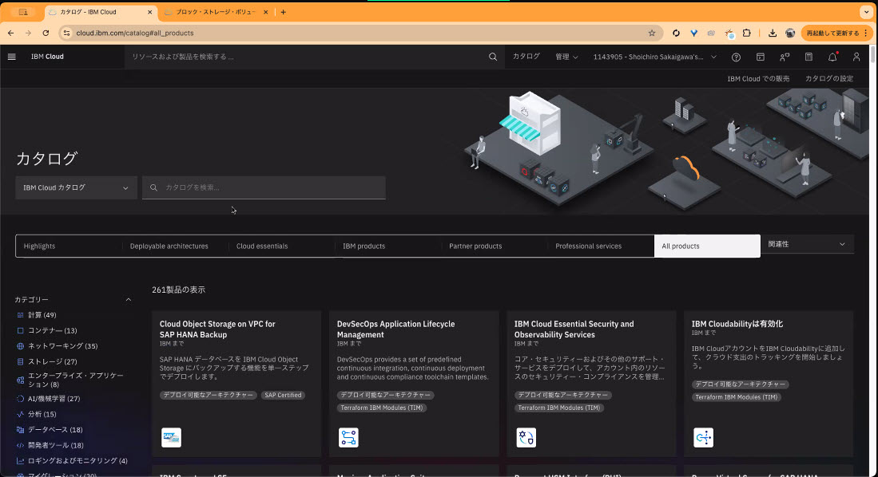Close the ブロック・ストレージ browser tab

[x=265, y=12]
